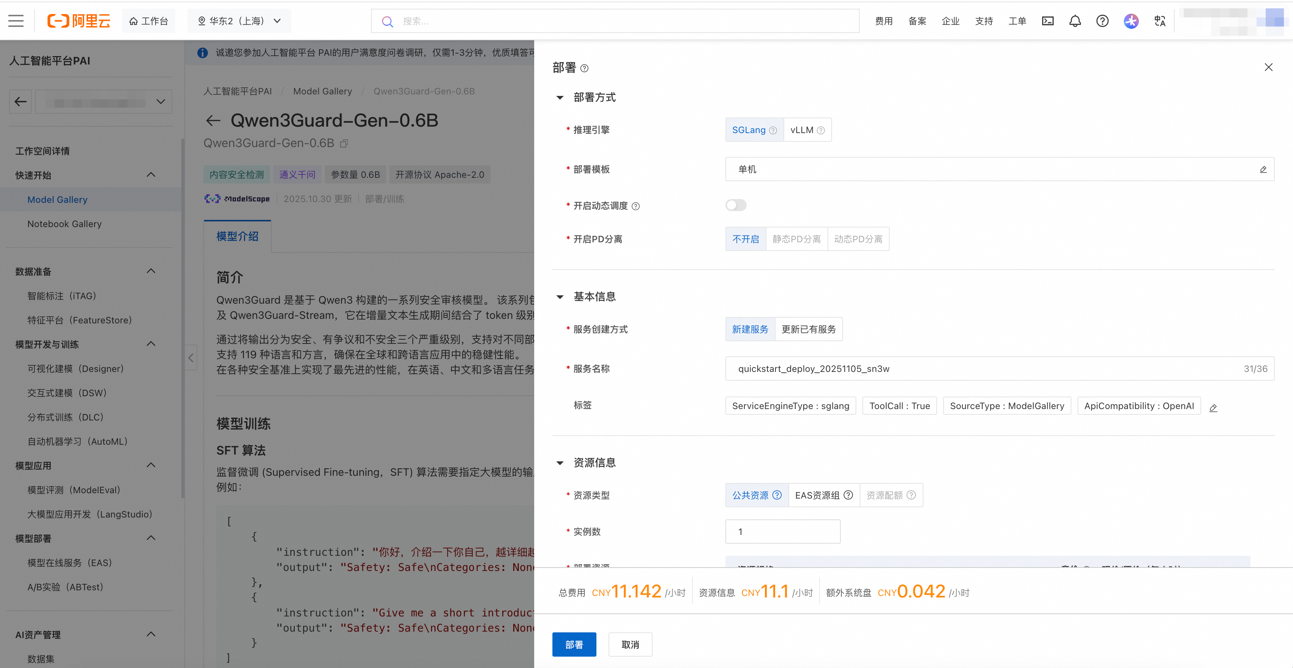Click the 取消 button

click(x=630, y=644)
